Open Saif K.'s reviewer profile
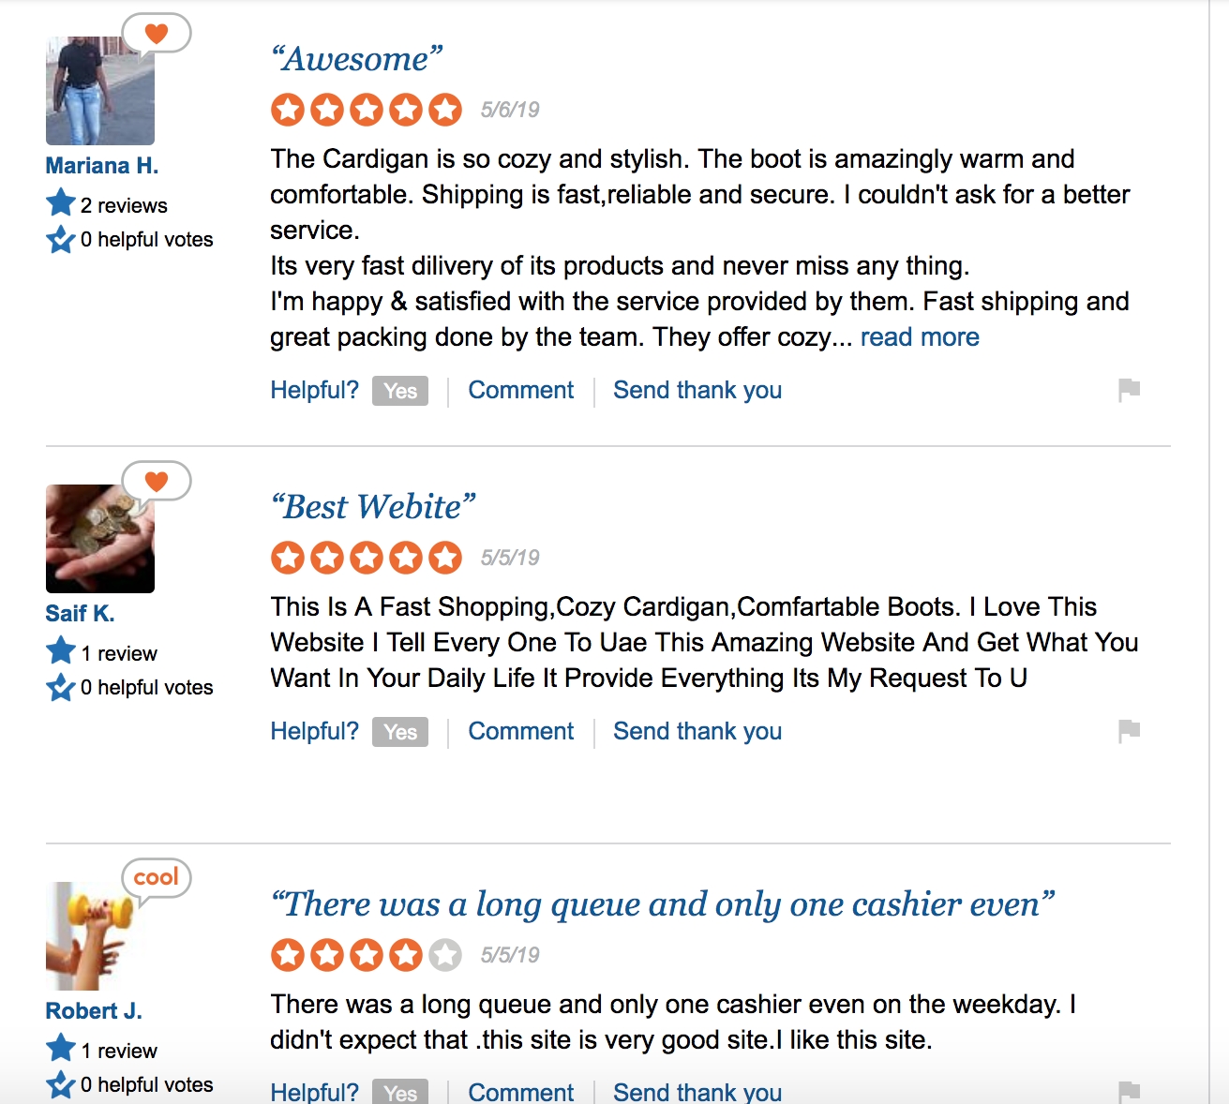The width and height of the screenshot is (1229, 1104). click(x=81, y=614)
